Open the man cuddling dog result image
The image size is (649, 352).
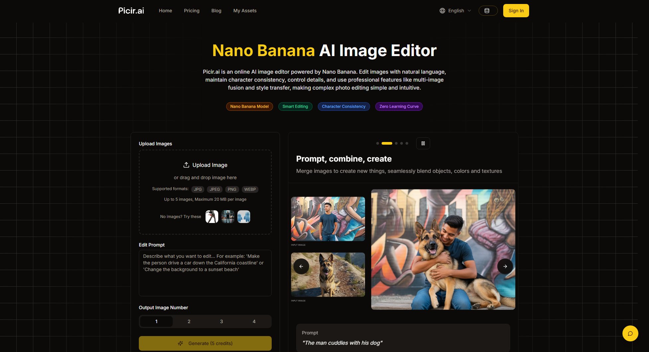point(443,249)
